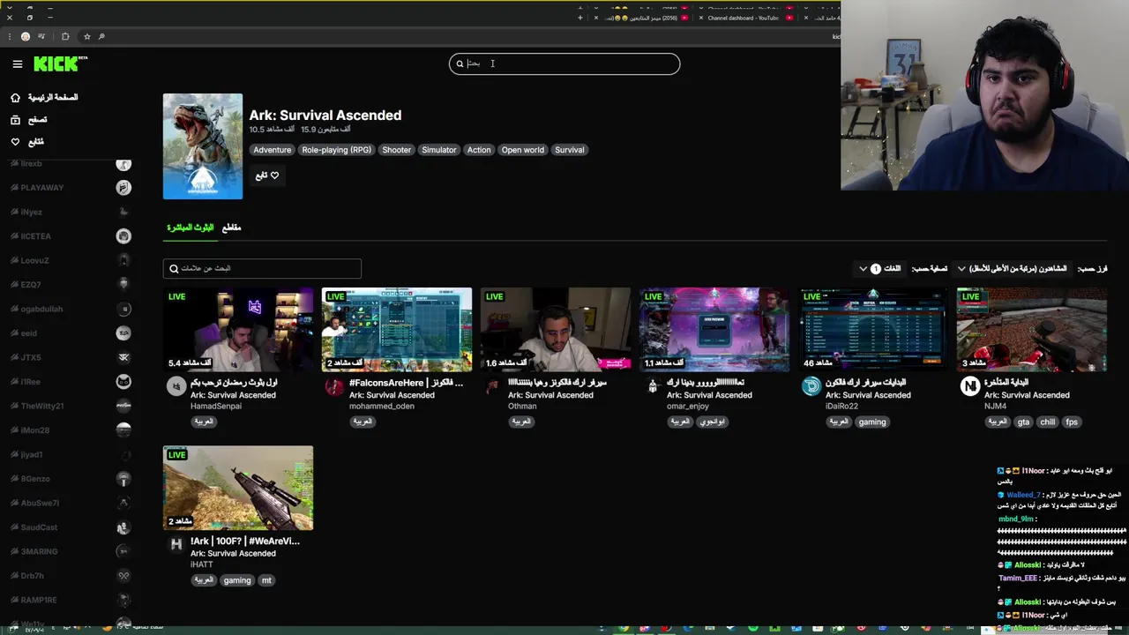Open a new browser tab with plus
The width and height of the screenshot is (1129, 635).
(580, 18)
